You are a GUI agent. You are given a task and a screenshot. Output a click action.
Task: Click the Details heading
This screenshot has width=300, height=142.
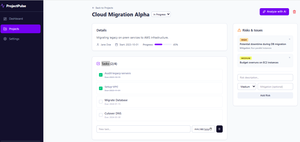(x=102, y=30)
